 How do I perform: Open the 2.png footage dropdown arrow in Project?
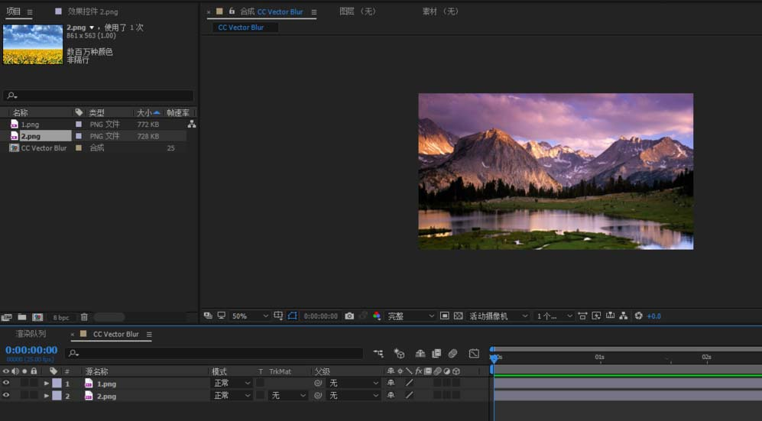(x=92, y=28)
